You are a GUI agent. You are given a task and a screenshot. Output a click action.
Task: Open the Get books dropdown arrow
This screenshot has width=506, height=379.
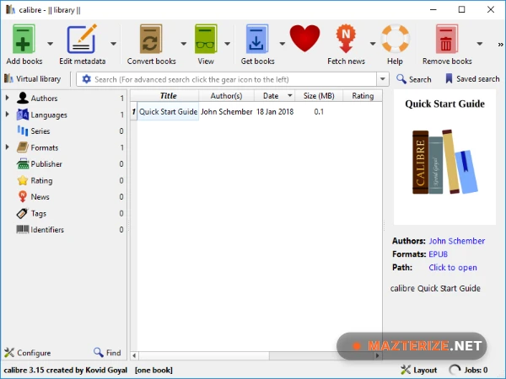(282, 43)
